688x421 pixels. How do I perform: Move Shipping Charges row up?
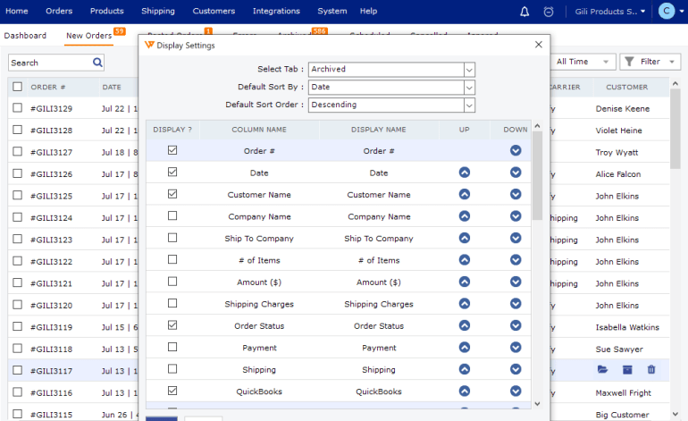click(x=465, y=304)
